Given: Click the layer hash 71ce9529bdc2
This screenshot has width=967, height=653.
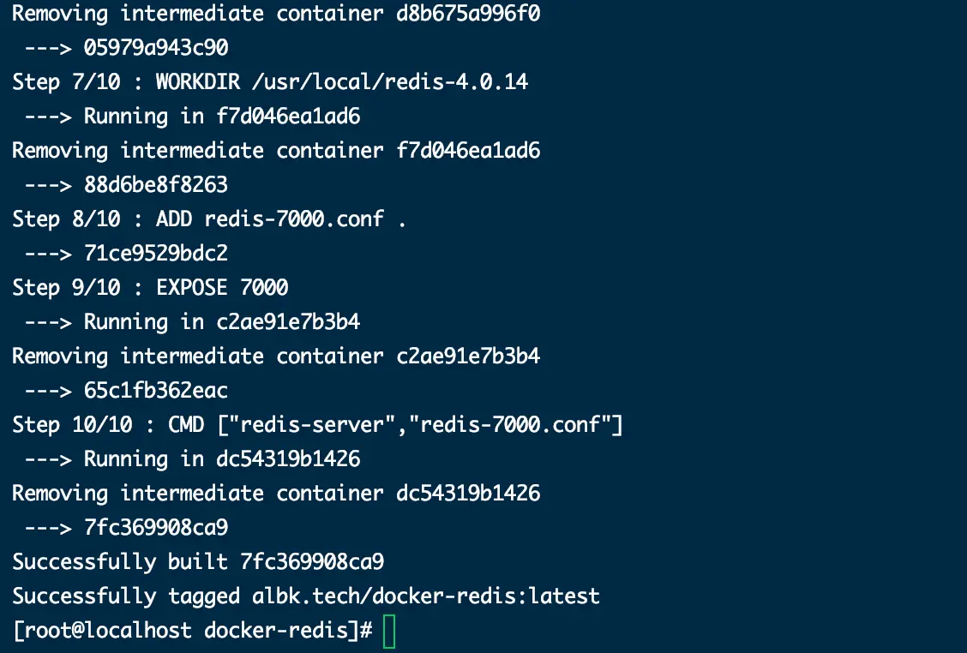Looking at the screenshot, I should [x=156, y=254].
